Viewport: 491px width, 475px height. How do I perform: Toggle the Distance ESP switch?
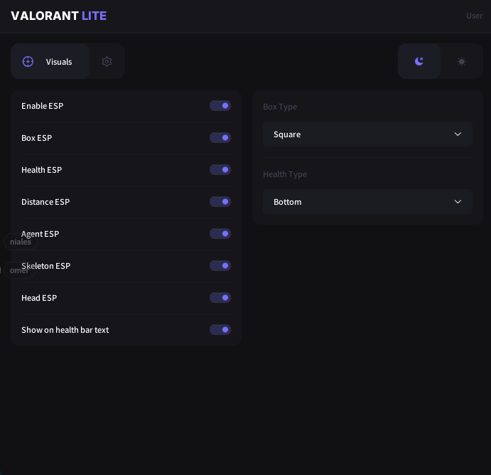pos(220,202)
